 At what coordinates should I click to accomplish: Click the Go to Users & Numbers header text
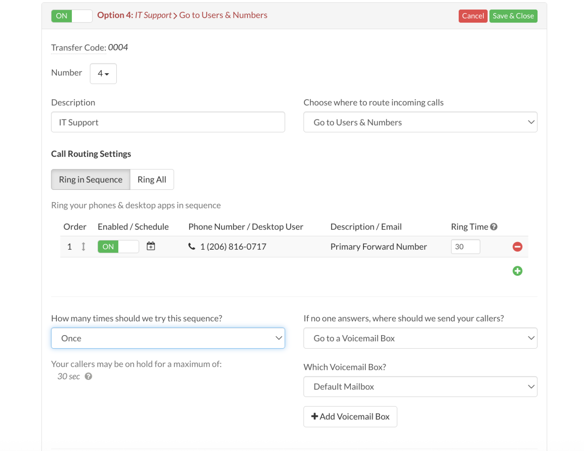coord(223,15)
